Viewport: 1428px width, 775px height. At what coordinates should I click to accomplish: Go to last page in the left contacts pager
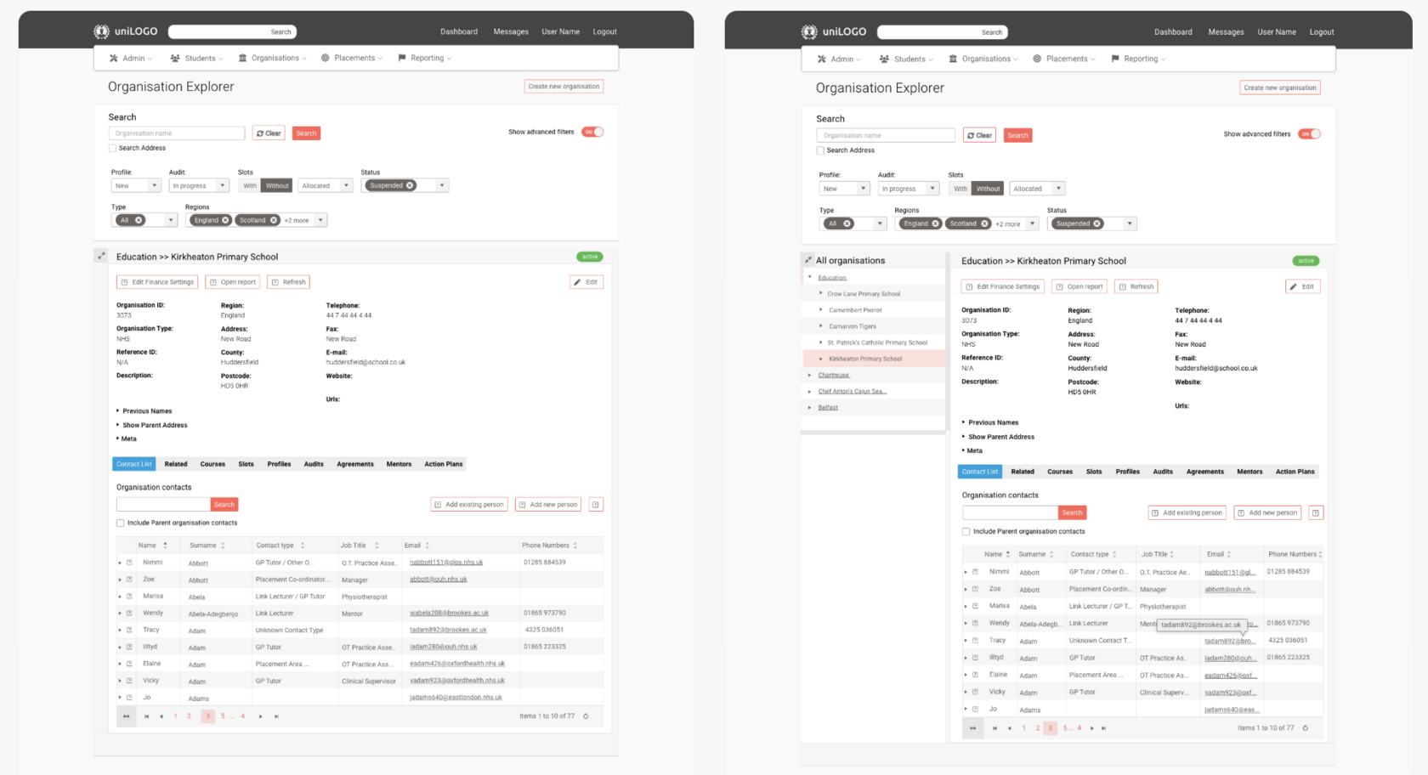276,716
